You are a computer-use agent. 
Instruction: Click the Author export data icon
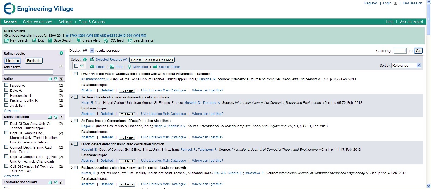point(56,79)
